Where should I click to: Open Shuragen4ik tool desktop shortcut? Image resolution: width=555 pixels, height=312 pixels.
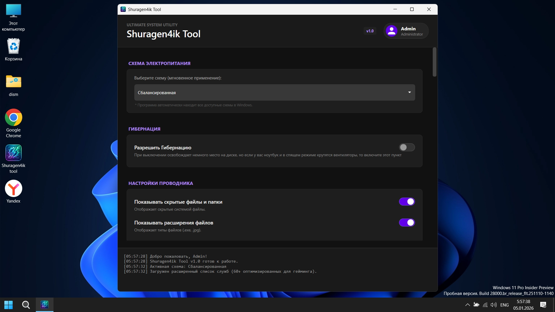(x=13, y=153)
